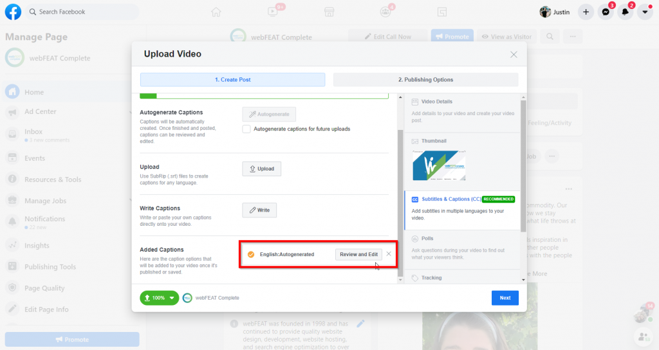Click the Review and Edit button
Screen dimensions: 659x350
358,254
